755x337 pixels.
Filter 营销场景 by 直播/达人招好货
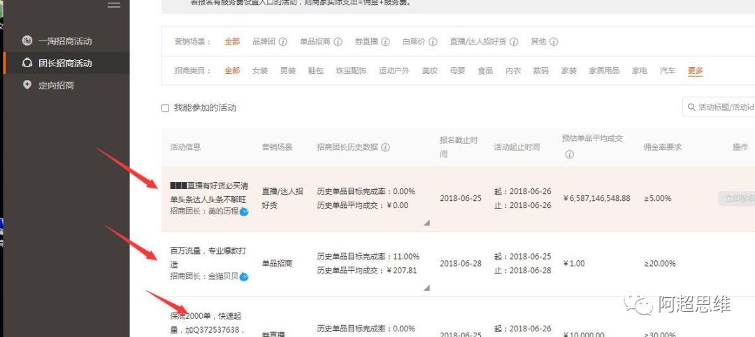tap(478, 41)
